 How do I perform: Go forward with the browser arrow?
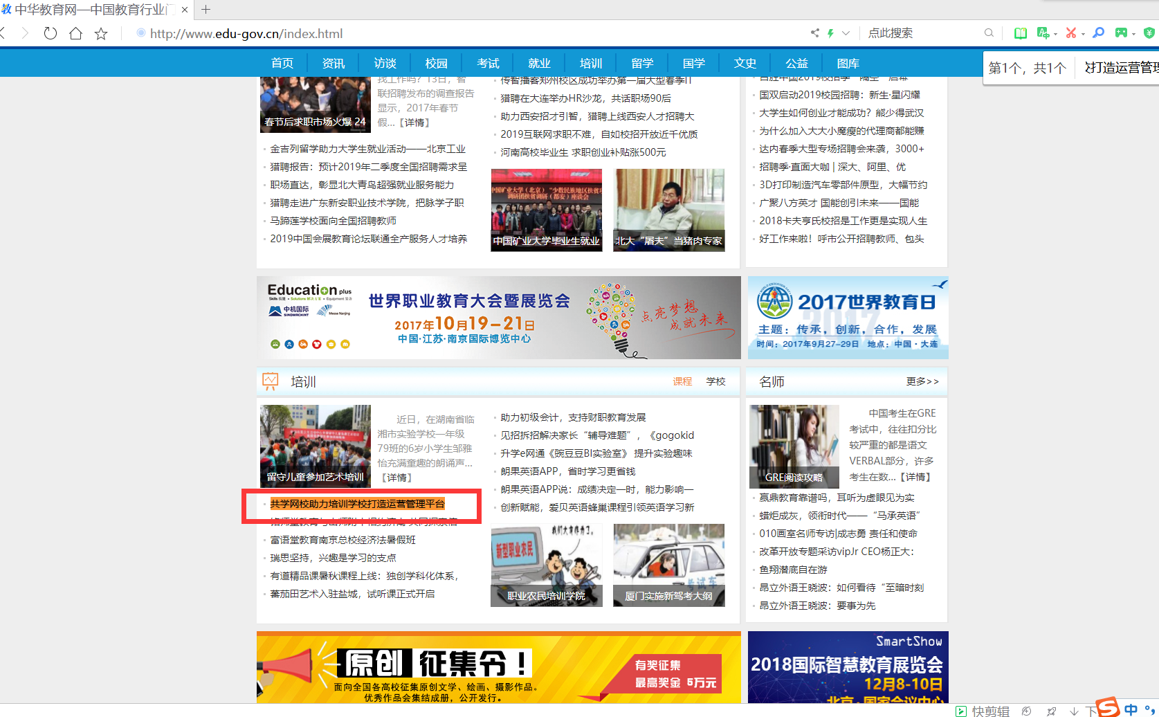pos(25,33)
